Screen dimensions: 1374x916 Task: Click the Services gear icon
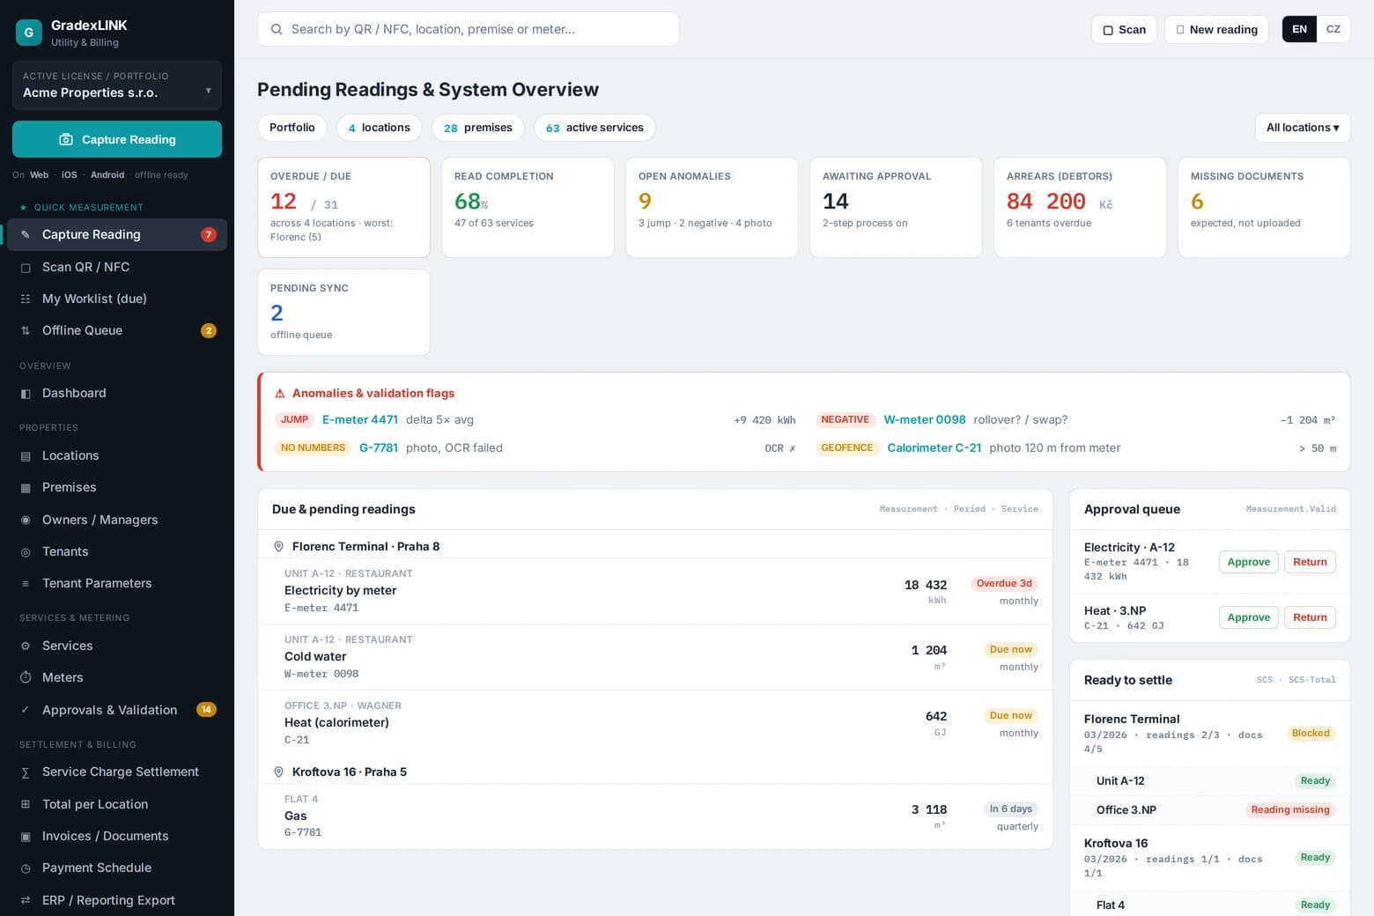pos(26,646)
